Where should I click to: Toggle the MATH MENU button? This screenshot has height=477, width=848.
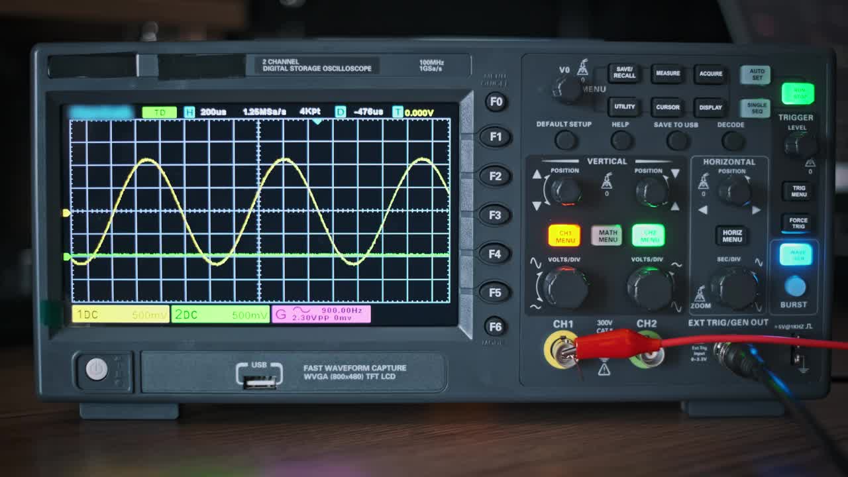click(607, 235)
